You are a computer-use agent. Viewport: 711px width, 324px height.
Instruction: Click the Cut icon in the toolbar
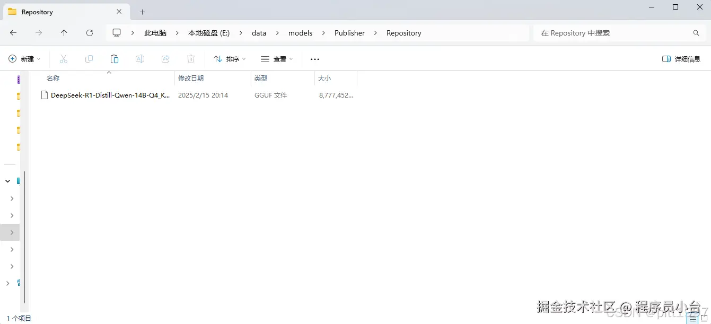tap(63, 59)
